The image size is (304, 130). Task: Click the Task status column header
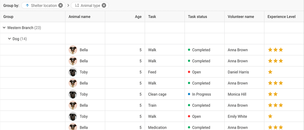[x=197, y=17]
